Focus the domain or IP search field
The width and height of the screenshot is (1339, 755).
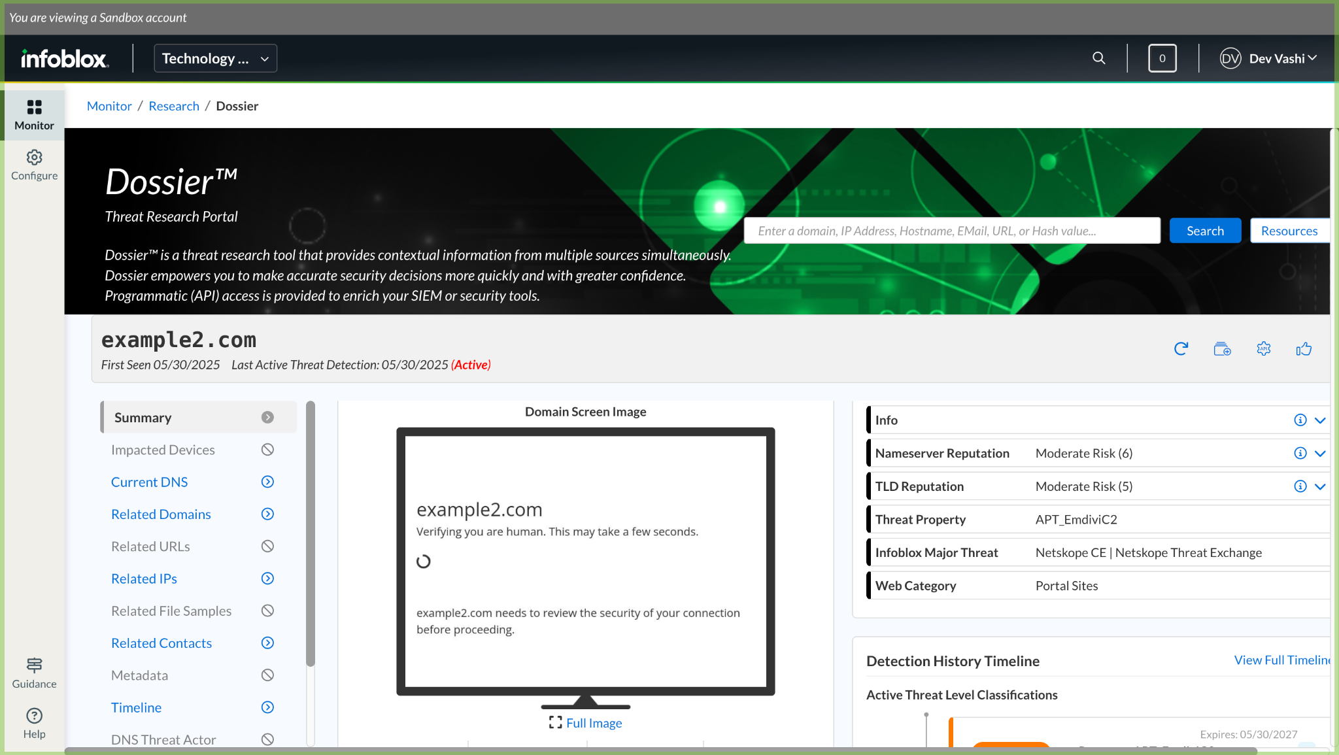(x=952, y=231)
